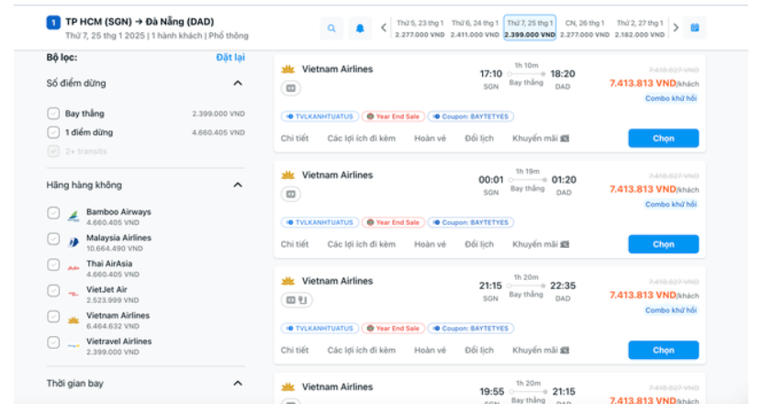Toggle the 2+ transits checkbox
Image resolution: width=762 pixels, height=404 pixels.
click(x=53, y=151)
